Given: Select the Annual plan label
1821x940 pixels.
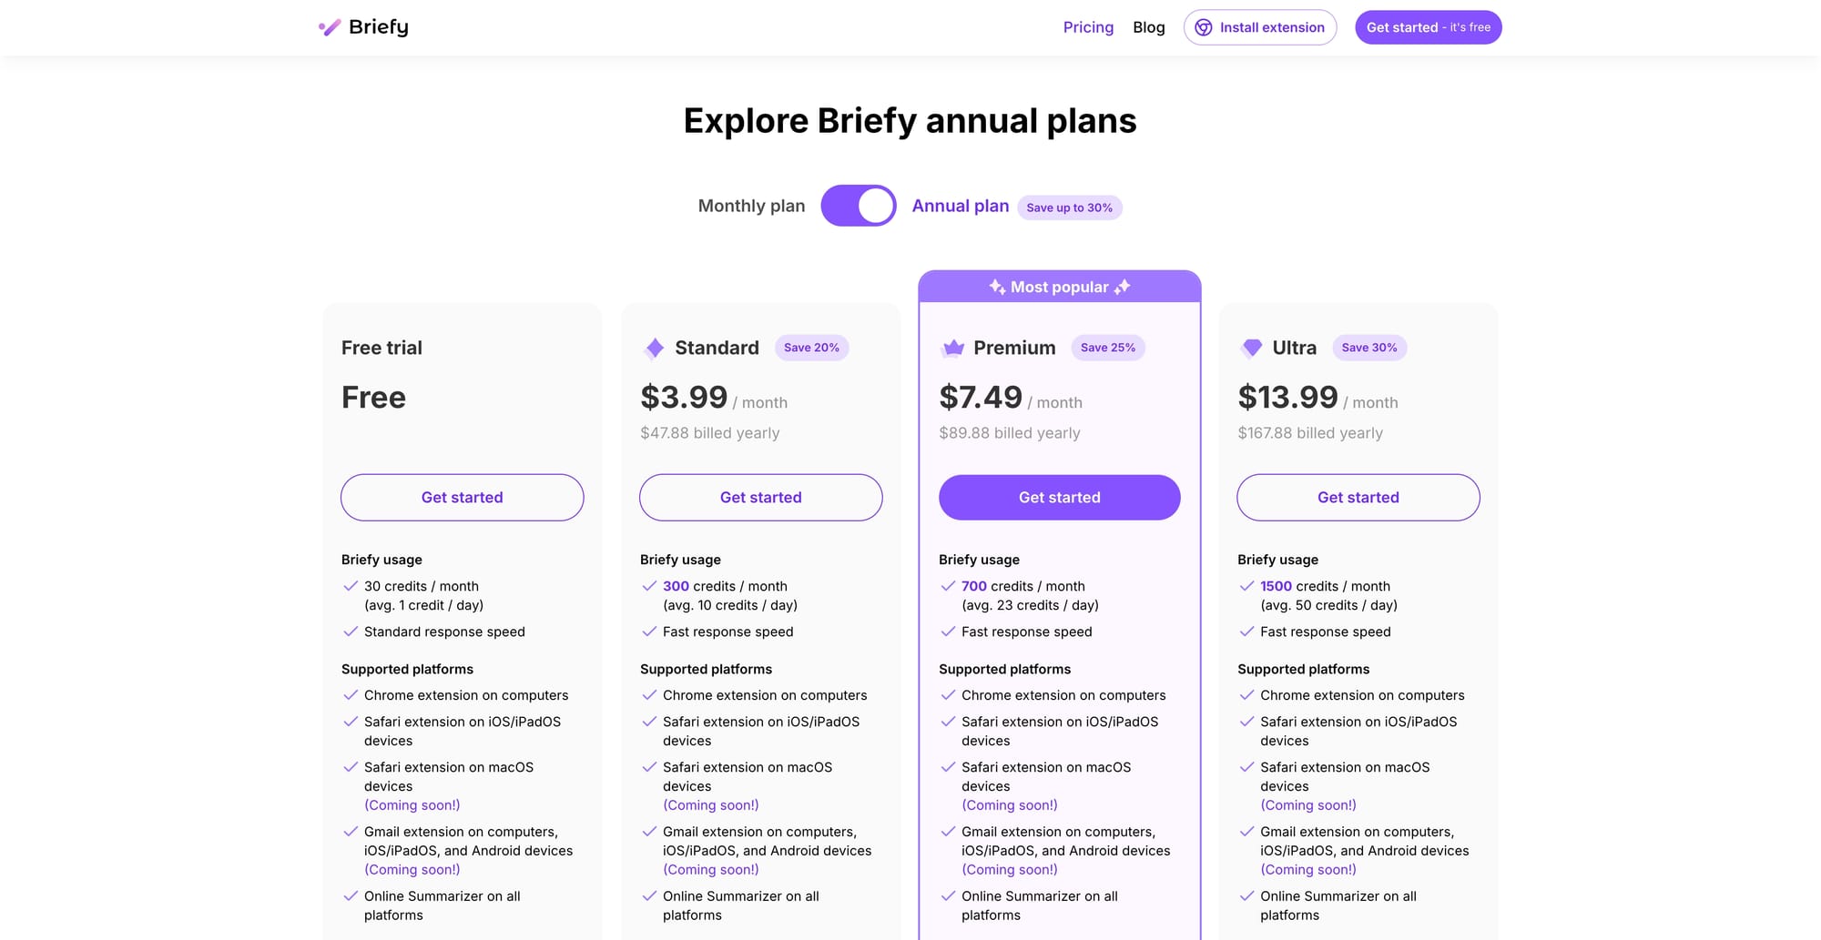Looking at the screenshot, I should click(x=960, y=206).
